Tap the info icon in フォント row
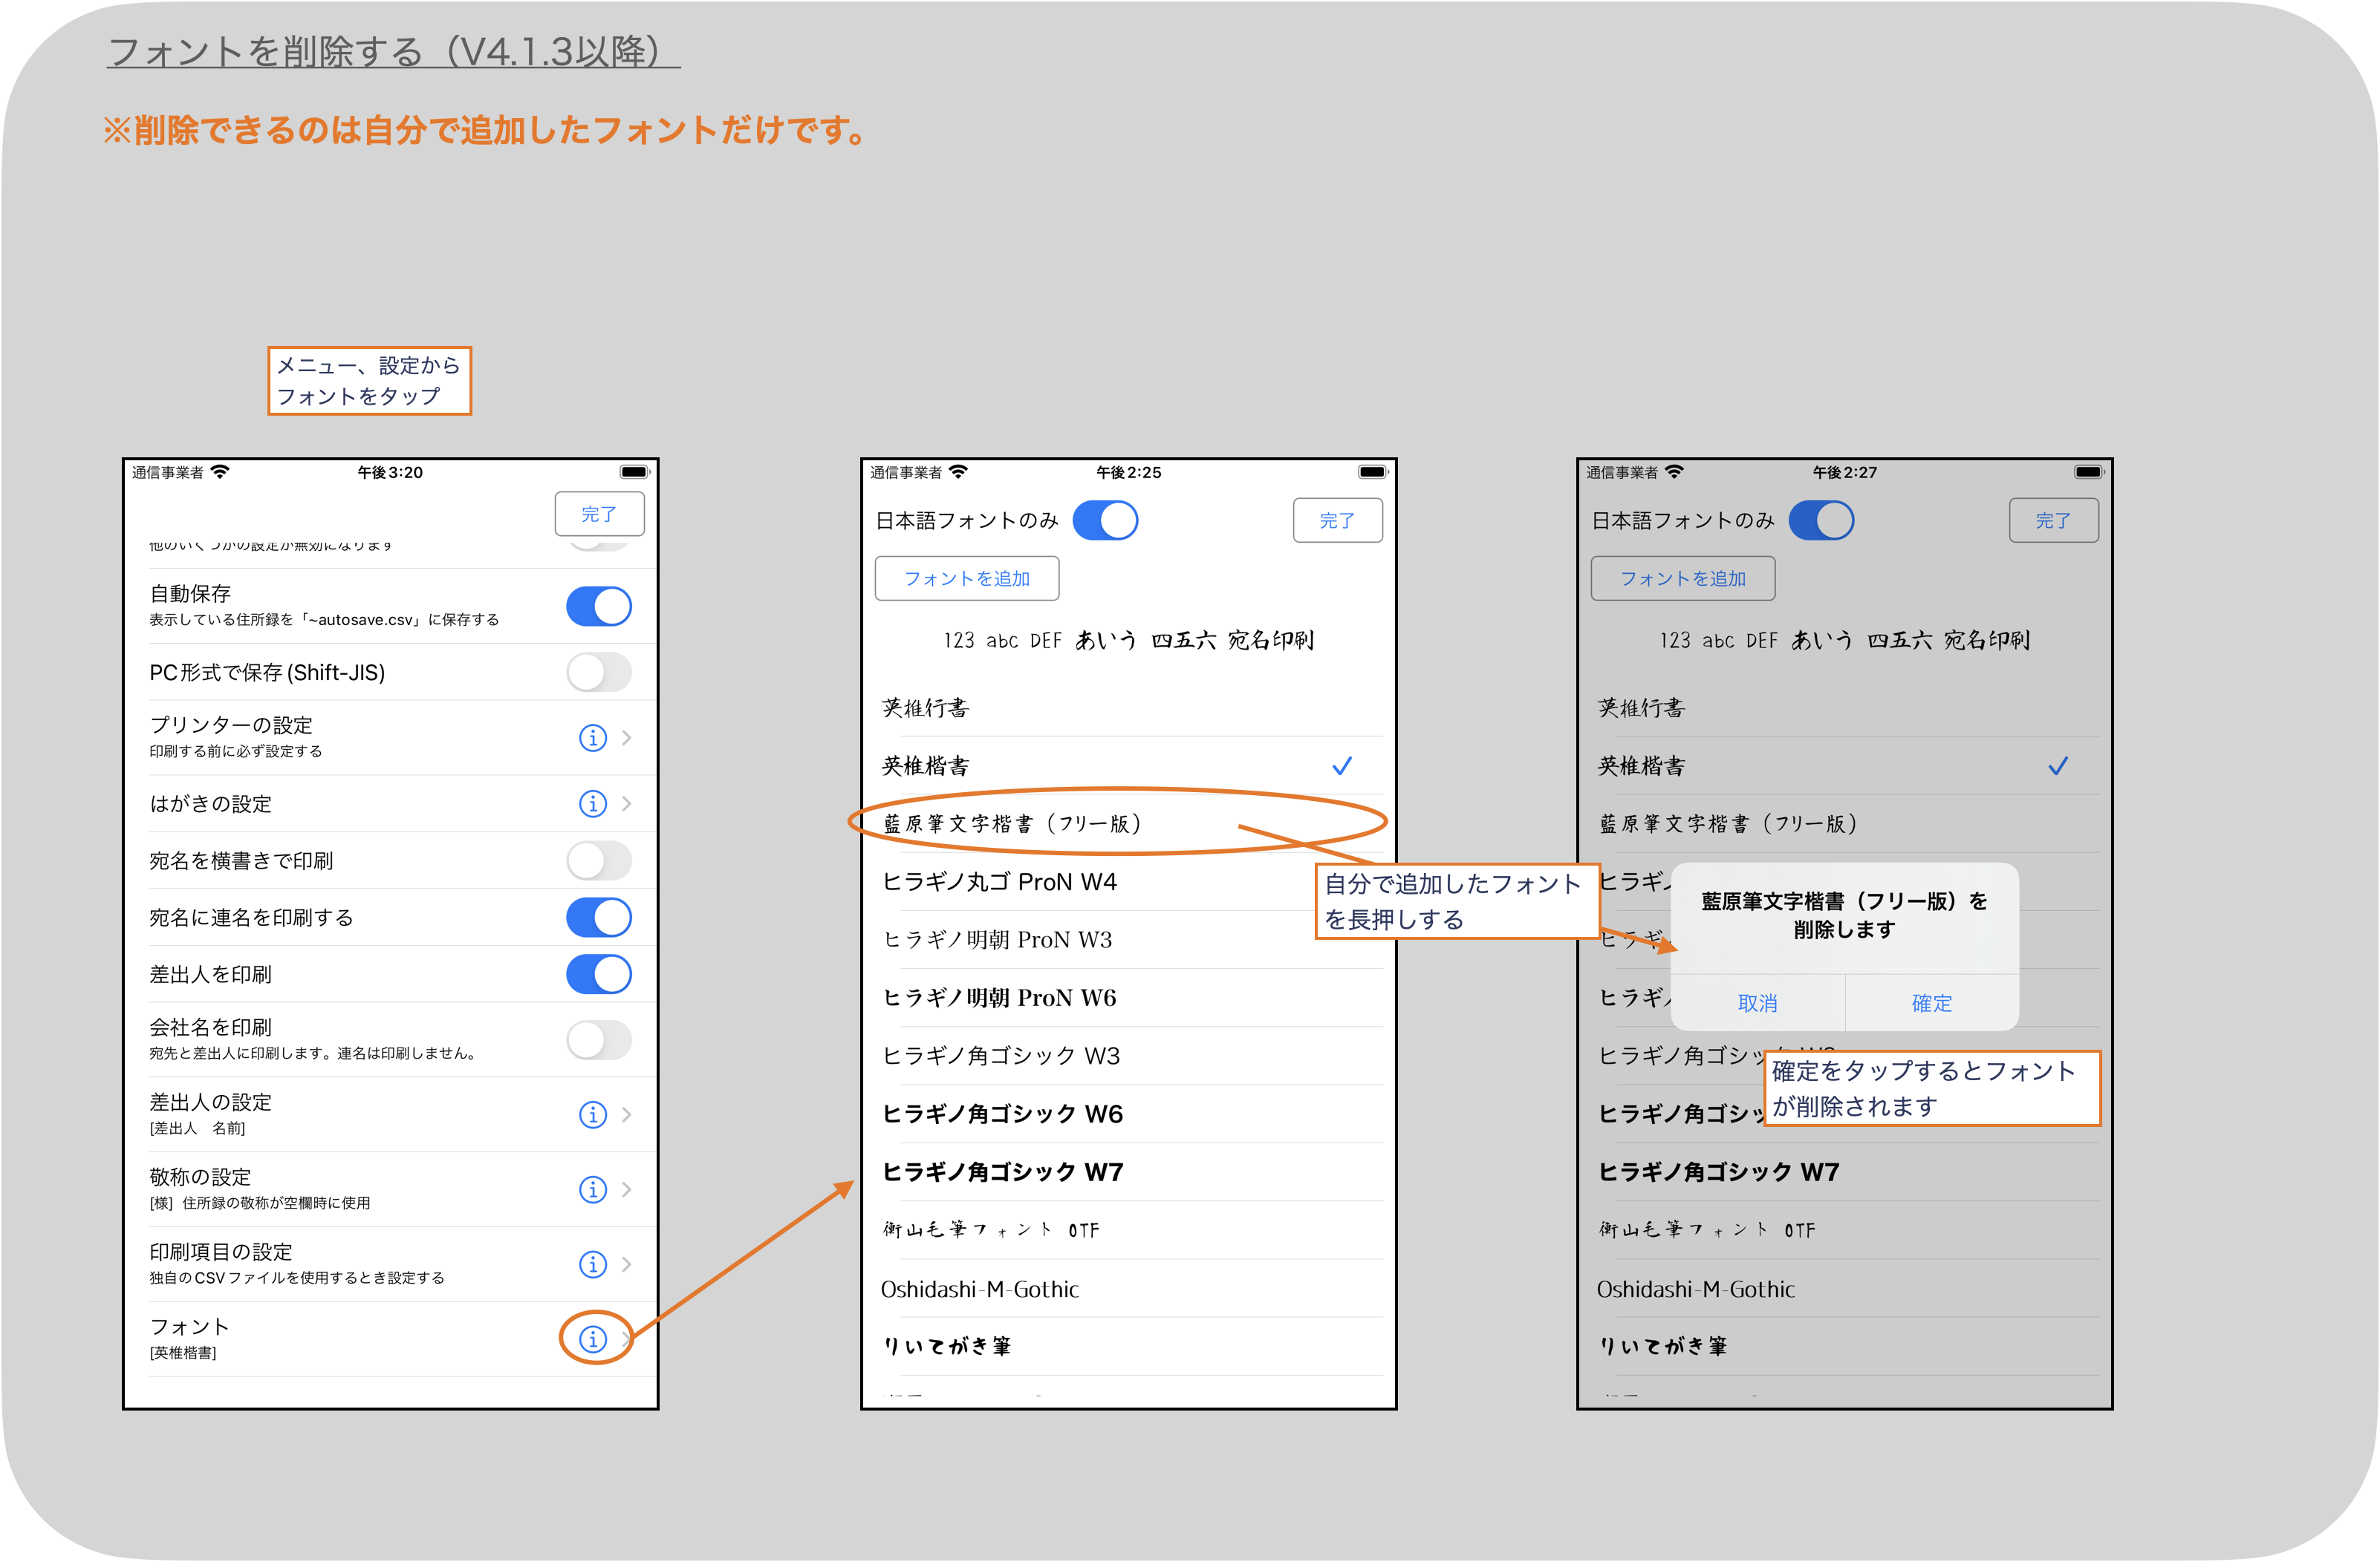Screen dimensions: 2380x1562 click(593, 1339)
